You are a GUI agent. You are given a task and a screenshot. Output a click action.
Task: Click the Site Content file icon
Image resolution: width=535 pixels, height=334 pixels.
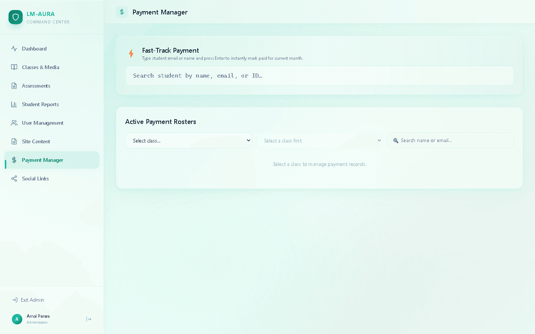[14, 141]
